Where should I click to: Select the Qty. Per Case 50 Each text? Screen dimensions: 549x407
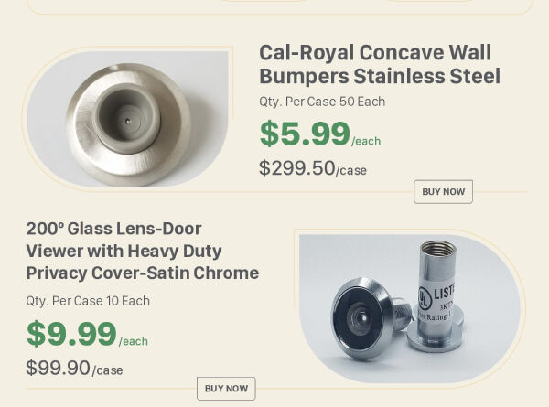(x=321, y=102)
